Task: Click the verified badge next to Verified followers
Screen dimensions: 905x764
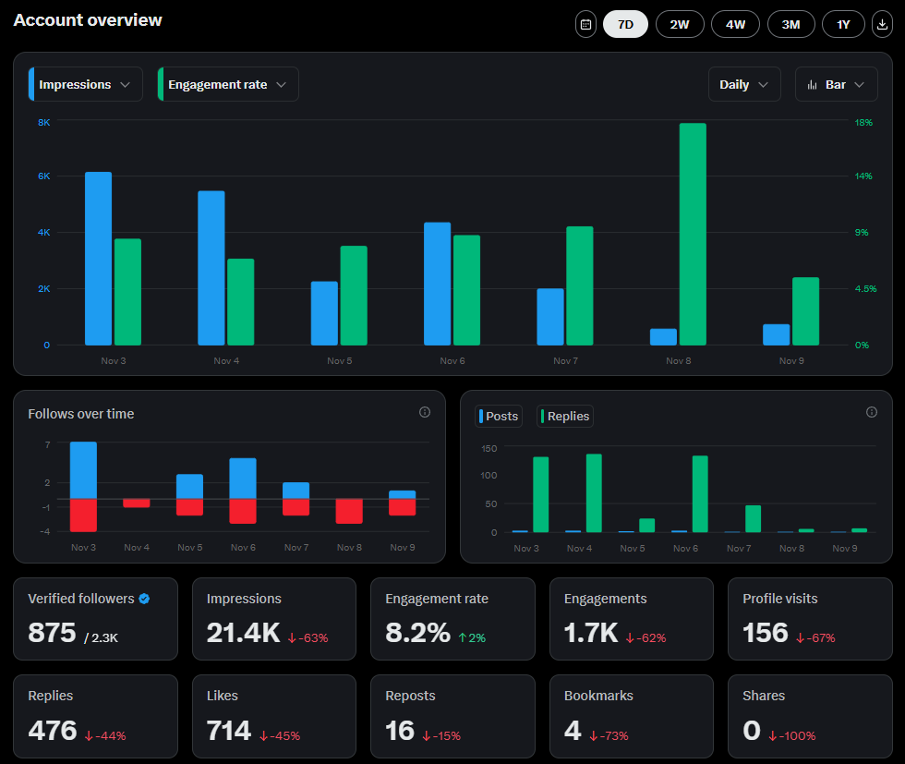Action: pyautogui.click(x=144, y=599)
